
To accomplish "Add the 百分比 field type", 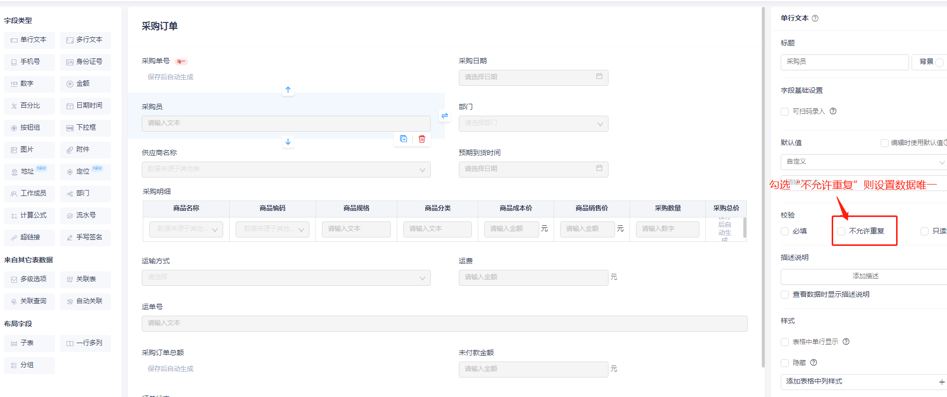I will coord(29,106).
